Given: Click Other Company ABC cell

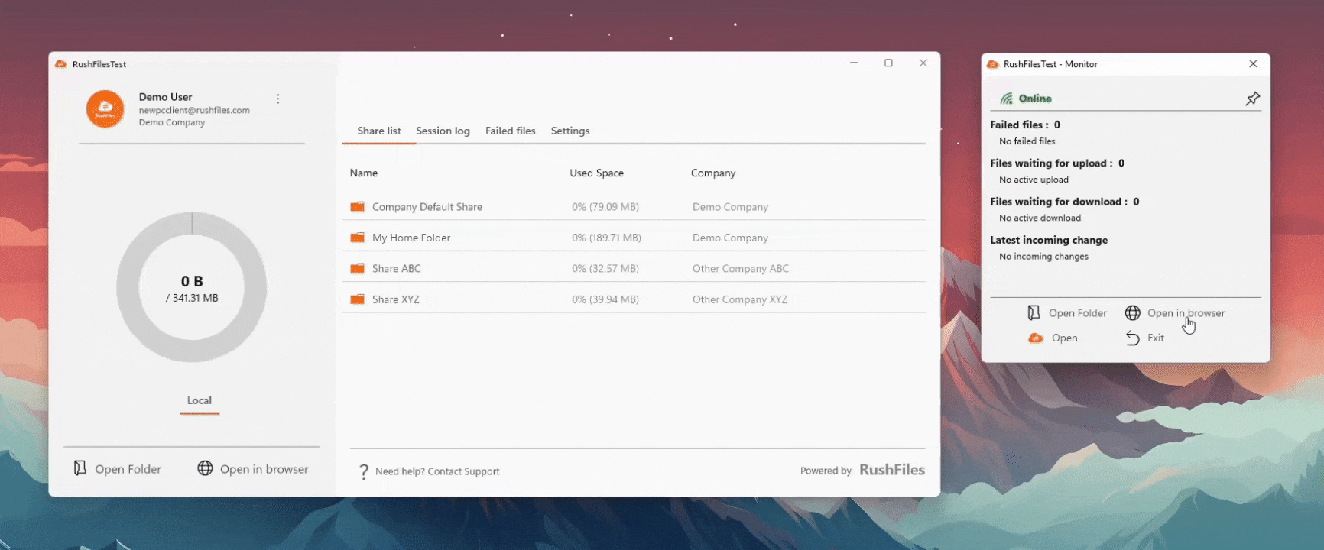Looking at the screenshot, I should (x=741, y=268).
